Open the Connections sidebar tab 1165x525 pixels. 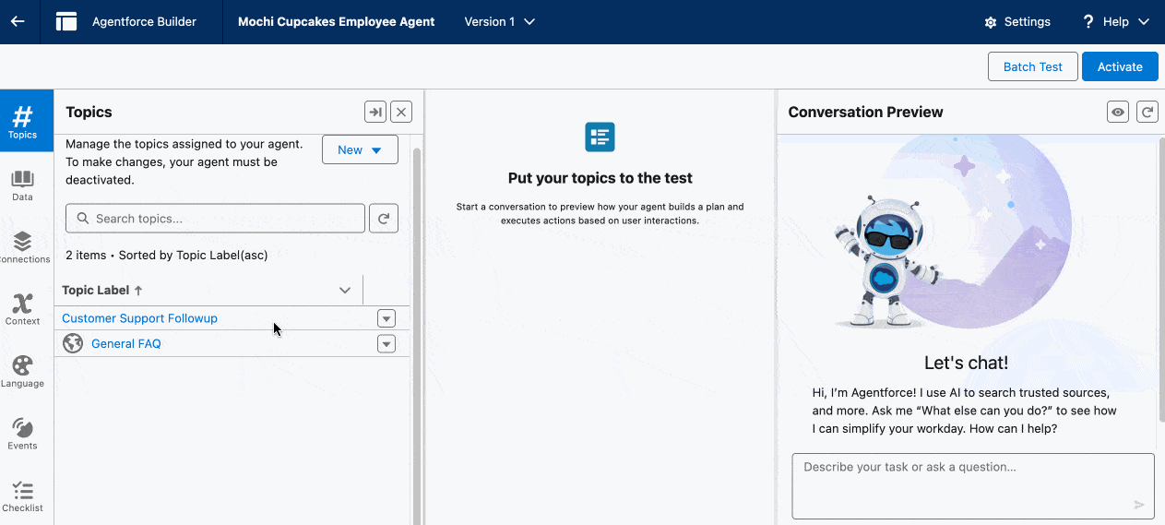click(x=23, y=246)
